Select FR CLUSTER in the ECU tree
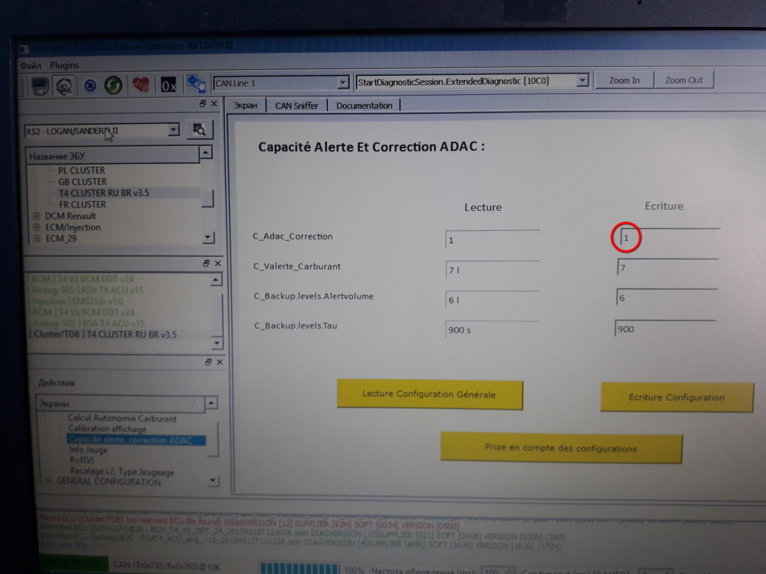Image resolution: width=766 pixels, height=574 pixels. coord(83,204)
